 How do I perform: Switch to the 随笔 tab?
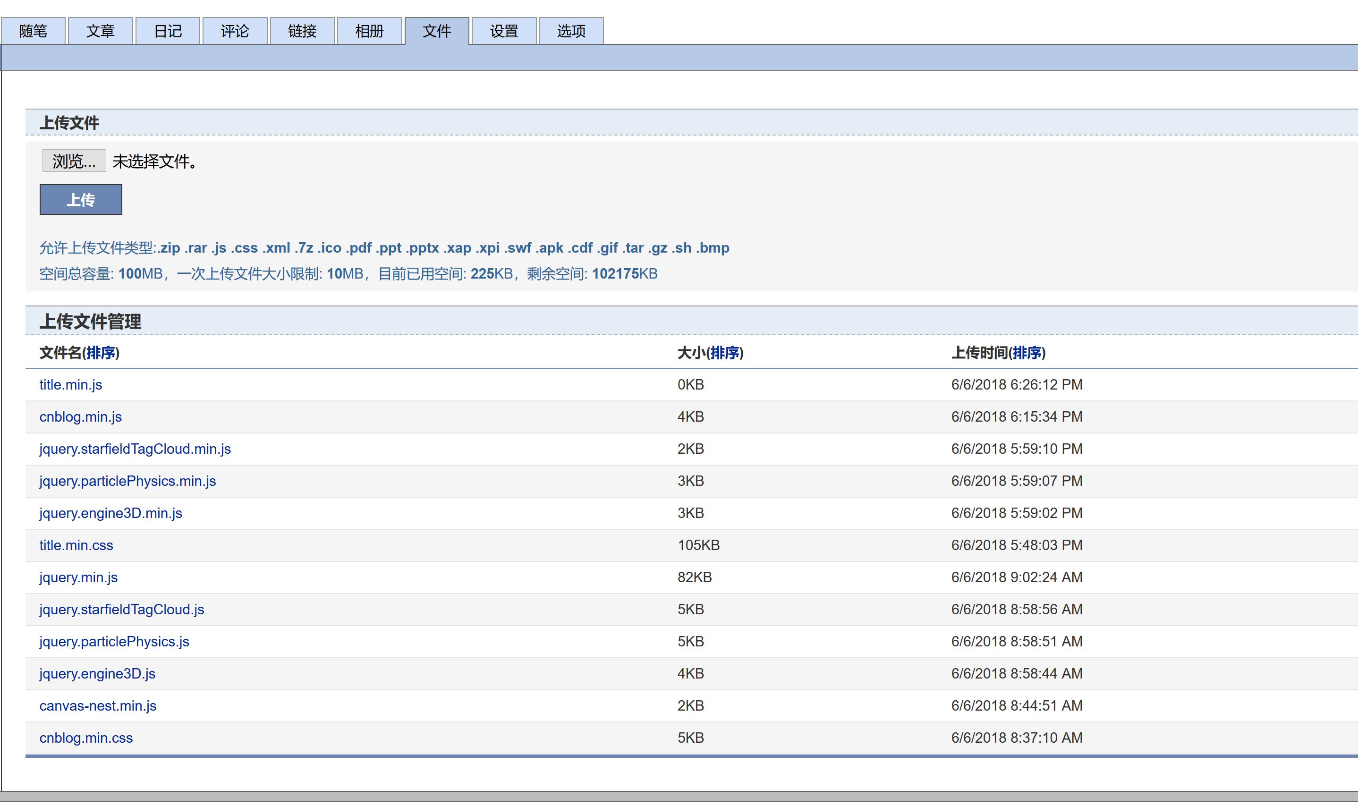33,31
